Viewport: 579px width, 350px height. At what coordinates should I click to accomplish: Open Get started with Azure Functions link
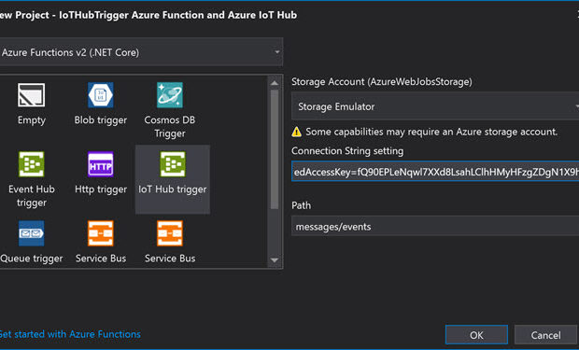70,334
